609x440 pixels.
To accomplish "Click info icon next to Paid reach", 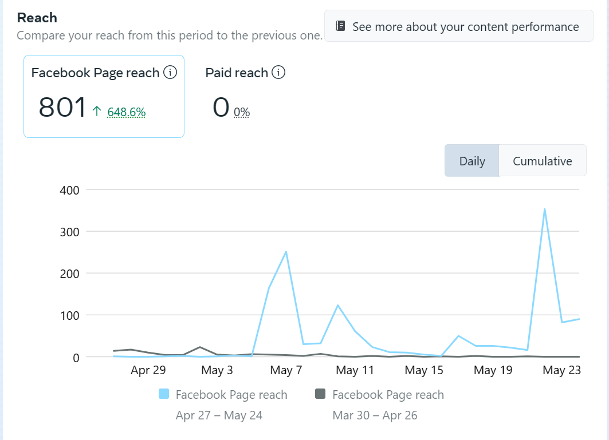I will (278, 73).
